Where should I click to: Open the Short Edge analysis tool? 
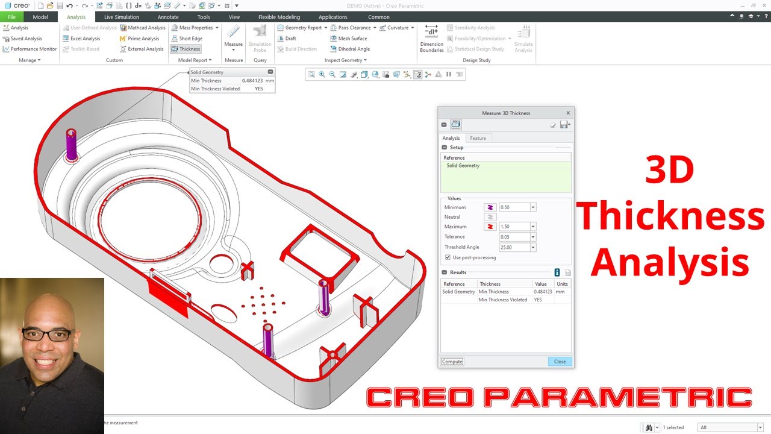187,38
